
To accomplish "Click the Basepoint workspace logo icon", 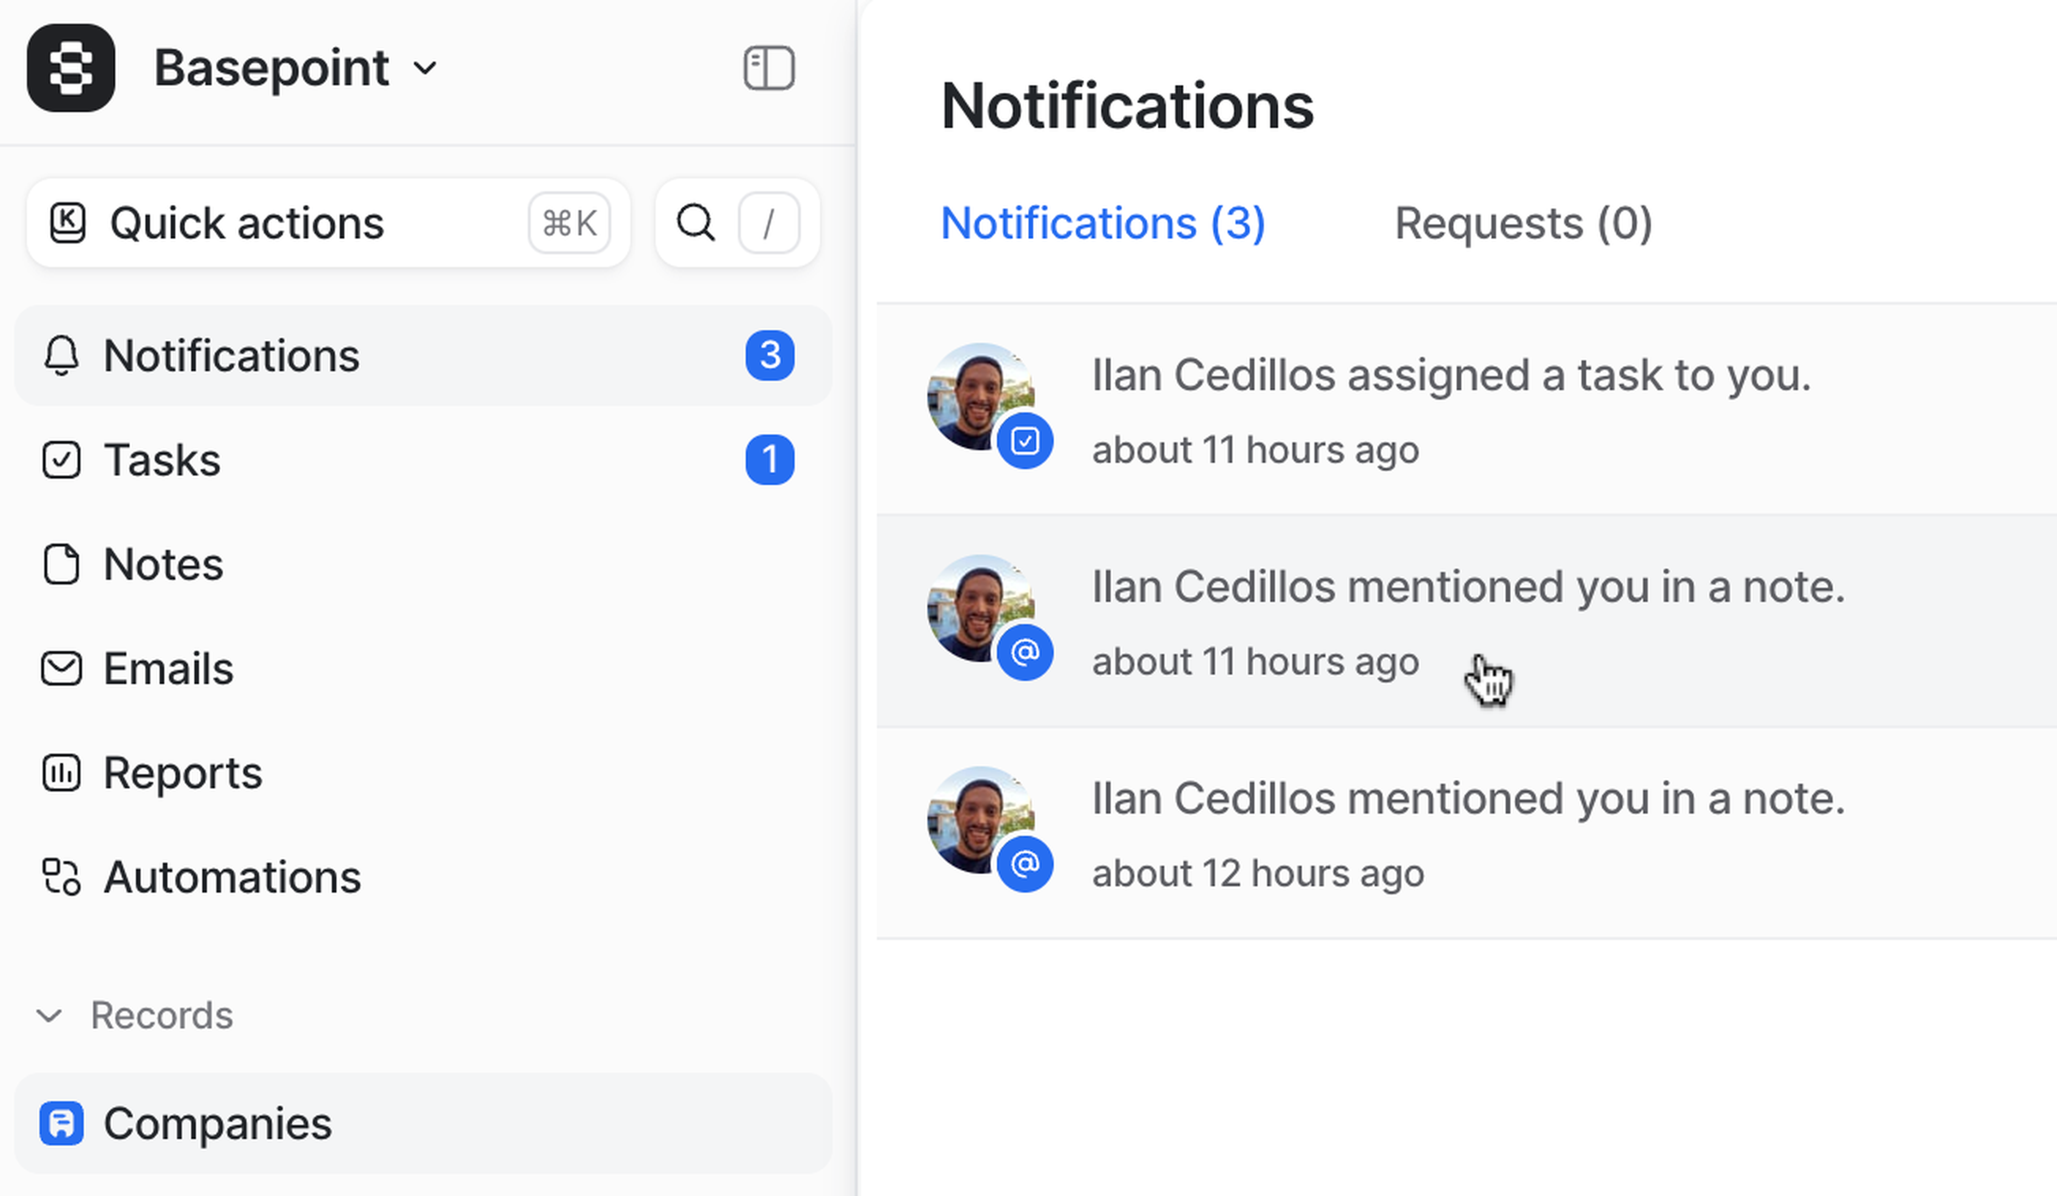I will (x=71, y=68).
